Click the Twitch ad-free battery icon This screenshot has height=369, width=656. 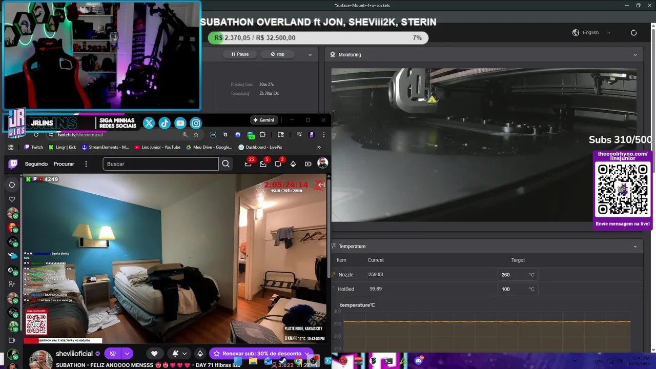pyautogui.click(x=308, y=164)
